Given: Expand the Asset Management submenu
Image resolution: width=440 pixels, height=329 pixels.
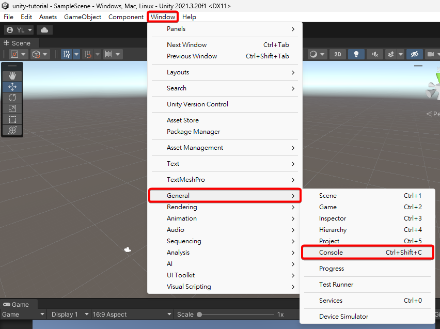Looking at the screenshot, I should tap(225, 148).
